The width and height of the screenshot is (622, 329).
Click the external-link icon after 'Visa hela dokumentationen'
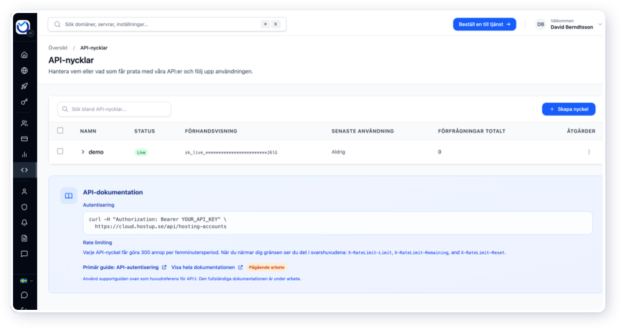tap(240, 268)
